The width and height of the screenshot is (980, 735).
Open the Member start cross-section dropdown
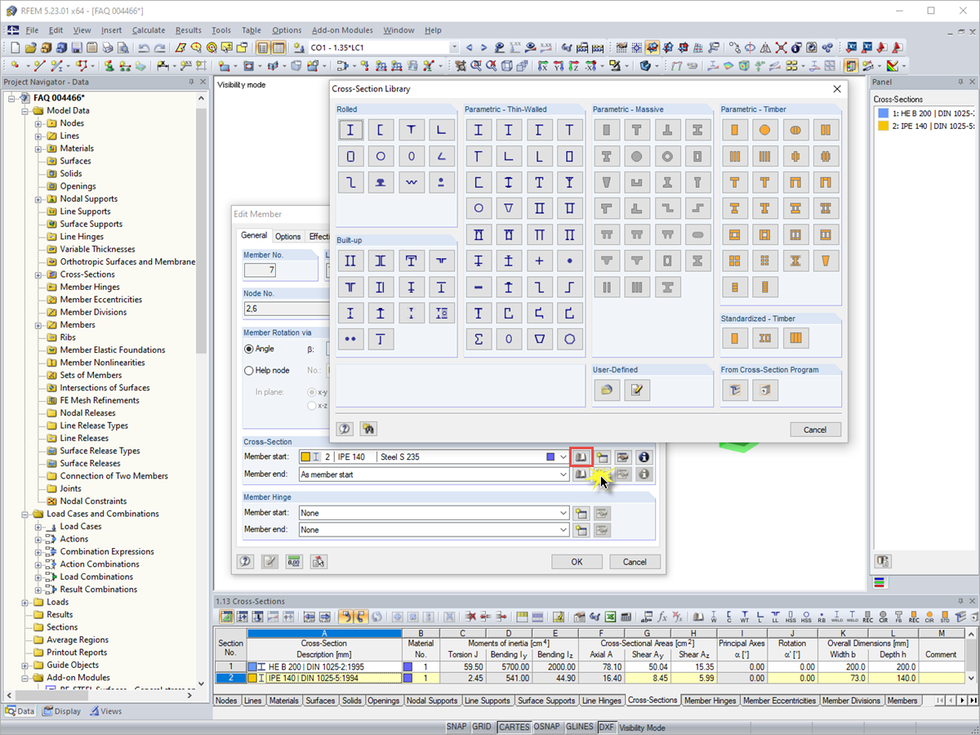(563, 457)
